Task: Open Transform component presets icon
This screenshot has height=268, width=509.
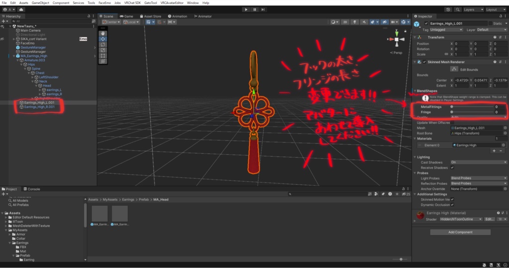Action: 500,37
